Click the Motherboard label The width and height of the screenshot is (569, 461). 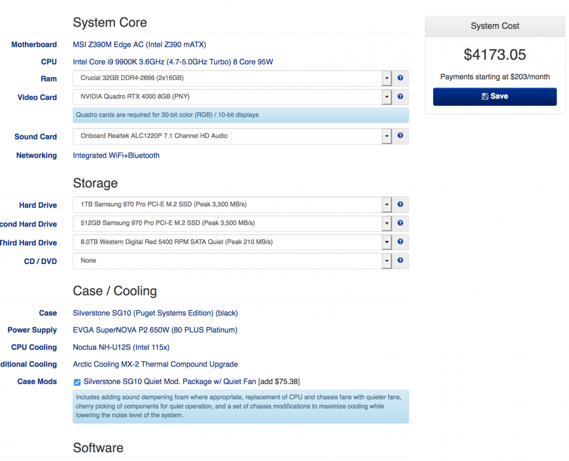coord(34,44)
